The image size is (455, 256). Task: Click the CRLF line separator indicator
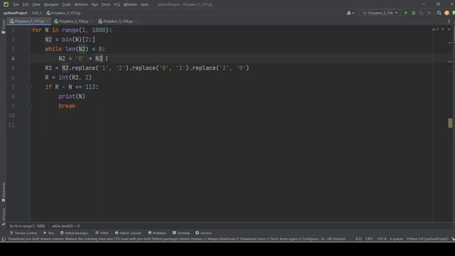point(369,239)
